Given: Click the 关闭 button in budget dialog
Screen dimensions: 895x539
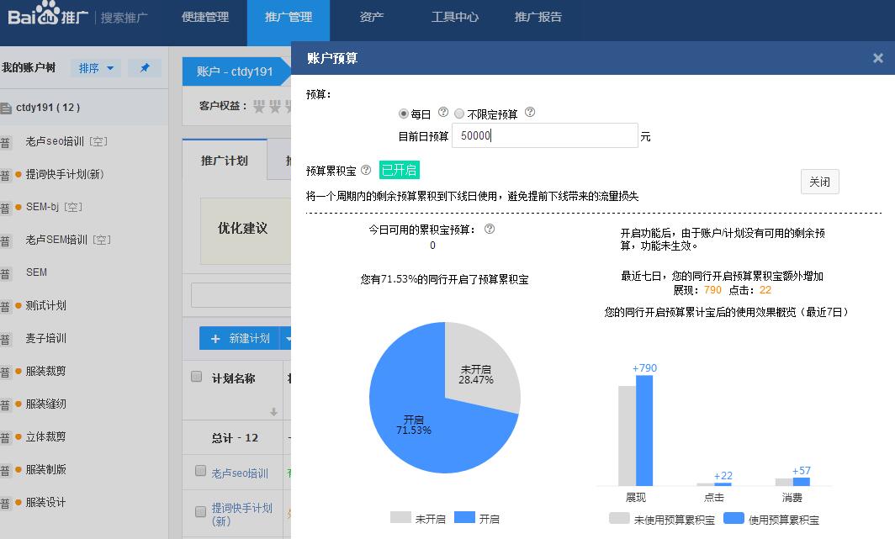Looking at the screenshot, I should (x=818, y=182).
